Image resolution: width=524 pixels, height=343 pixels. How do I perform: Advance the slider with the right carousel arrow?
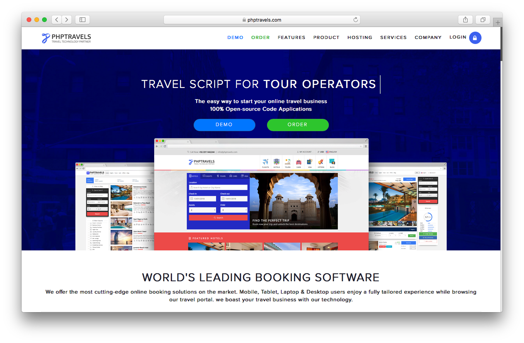[333, 201]
